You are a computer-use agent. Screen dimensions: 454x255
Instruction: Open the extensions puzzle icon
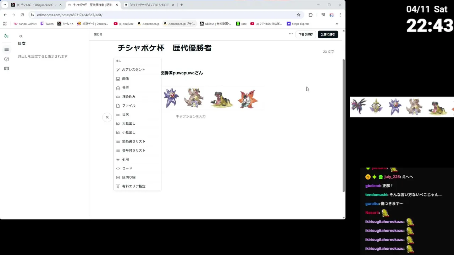(310, 15)
